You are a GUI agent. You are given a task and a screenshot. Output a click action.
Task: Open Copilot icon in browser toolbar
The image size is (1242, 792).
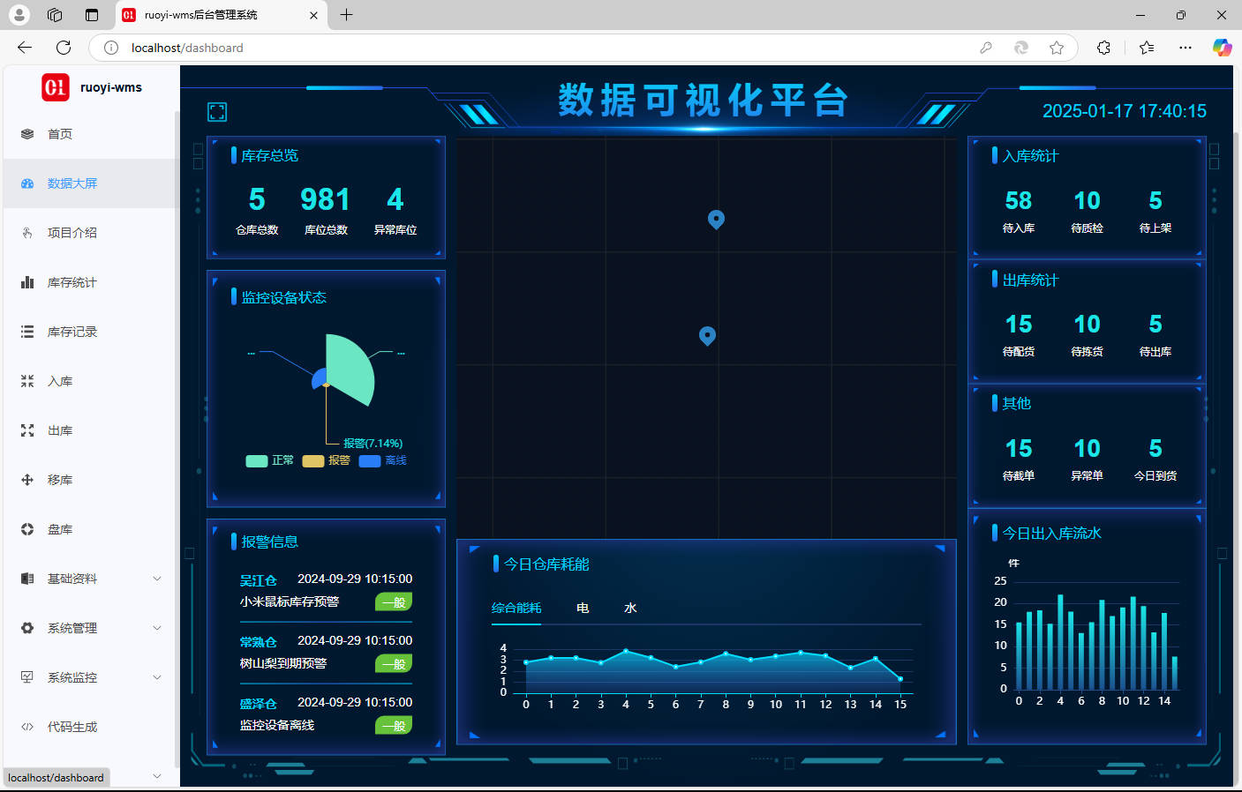1222,48
